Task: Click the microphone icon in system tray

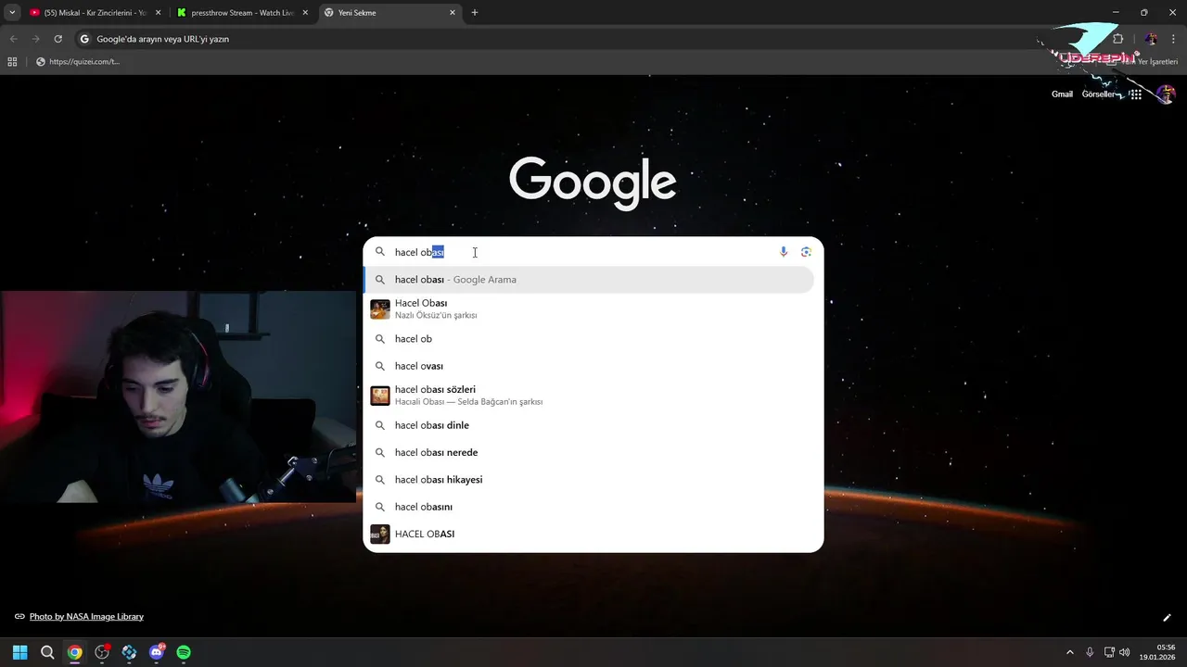Action: (x=1090, y=652)
